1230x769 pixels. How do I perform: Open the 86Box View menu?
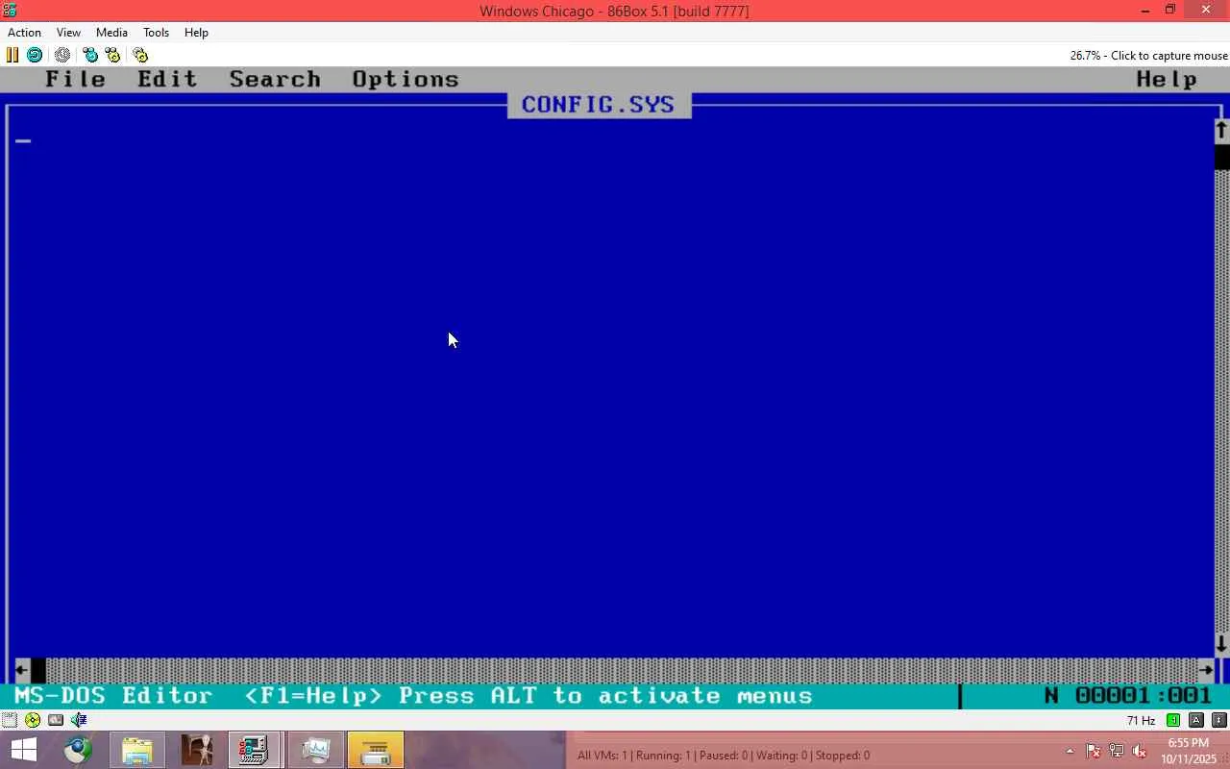click(68, 32)
